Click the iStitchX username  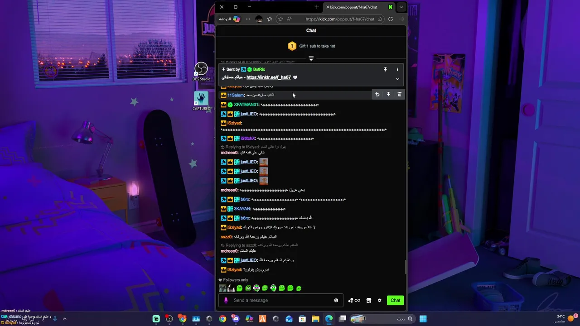(248, 139)
